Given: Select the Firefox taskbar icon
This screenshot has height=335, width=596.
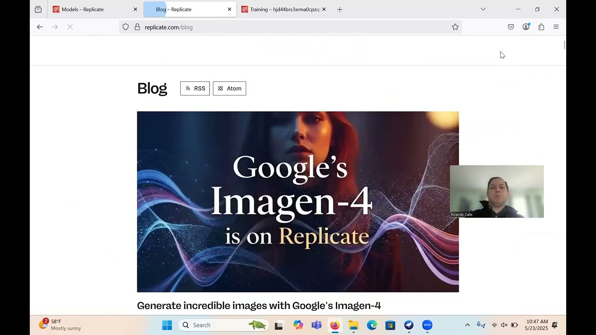Looking at the screenshot, I should pos(335,325).
